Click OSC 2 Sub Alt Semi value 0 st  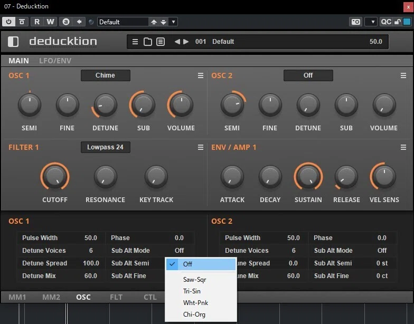382,263
